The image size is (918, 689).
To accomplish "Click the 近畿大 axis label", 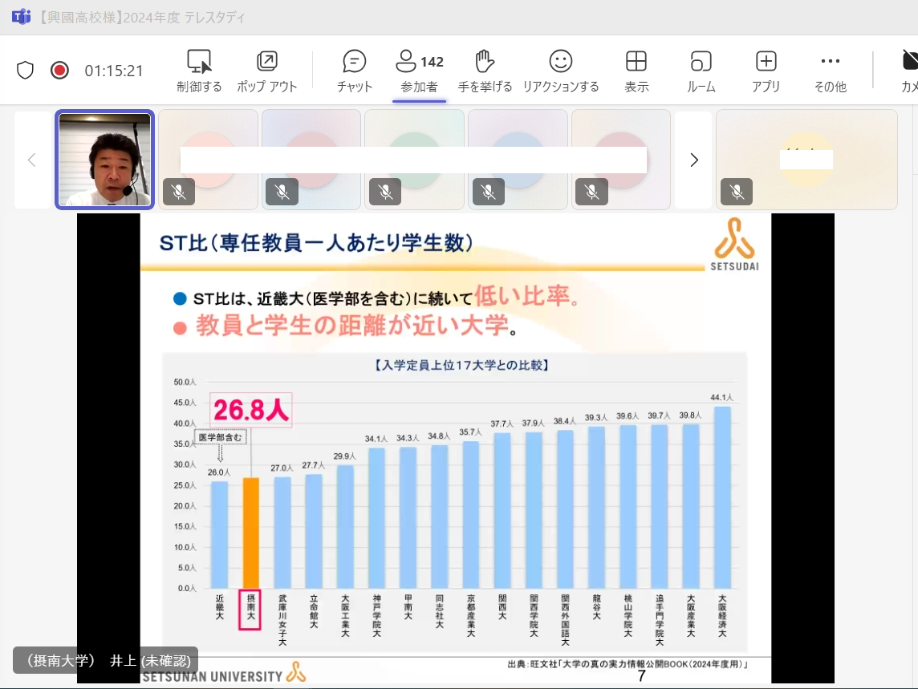I will (220, 607).
